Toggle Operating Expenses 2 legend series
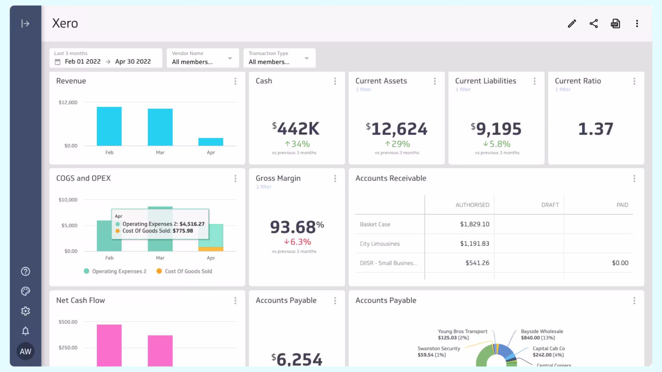The width and height of the screenshot is (662, 372). tap(115, 271)
